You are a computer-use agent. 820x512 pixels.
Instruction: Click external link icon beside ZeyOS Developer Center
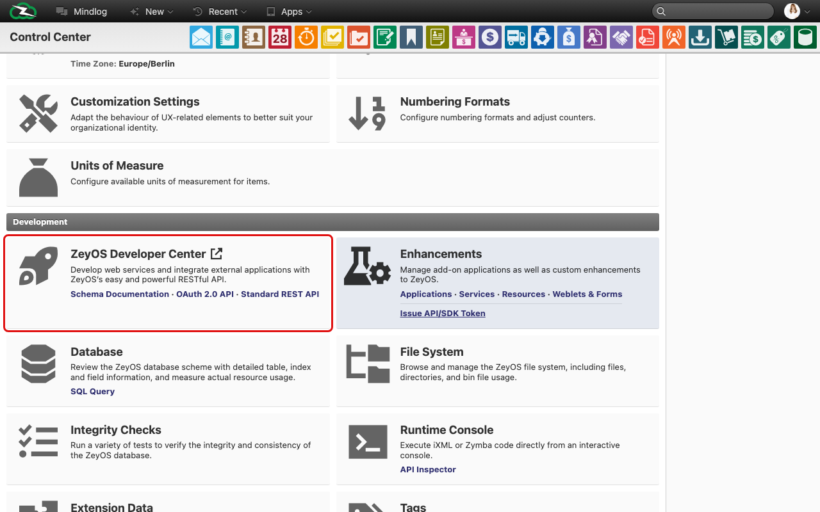point(217,253)
